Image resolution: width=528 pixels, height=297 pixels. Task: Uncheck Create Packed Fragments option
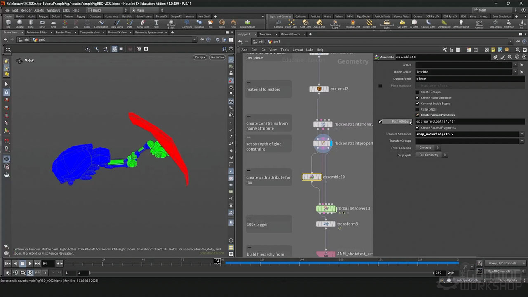point(417,128)
